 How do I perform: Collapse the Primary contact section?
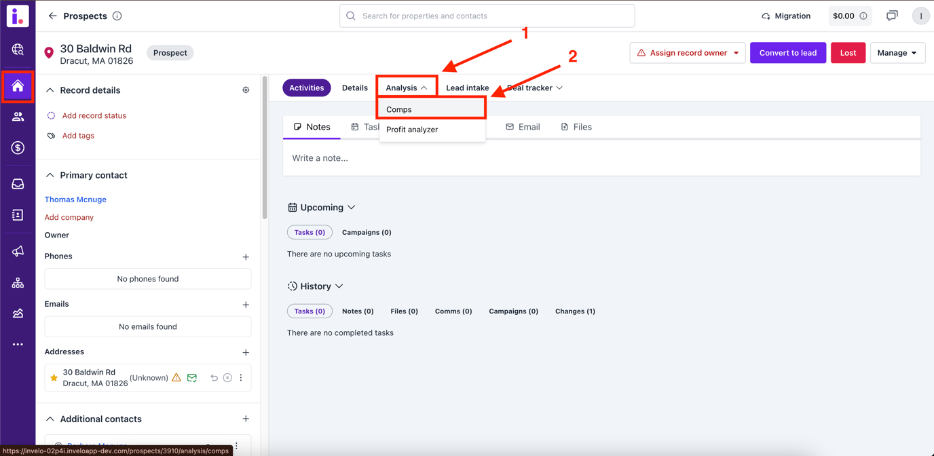click(50, 175)
